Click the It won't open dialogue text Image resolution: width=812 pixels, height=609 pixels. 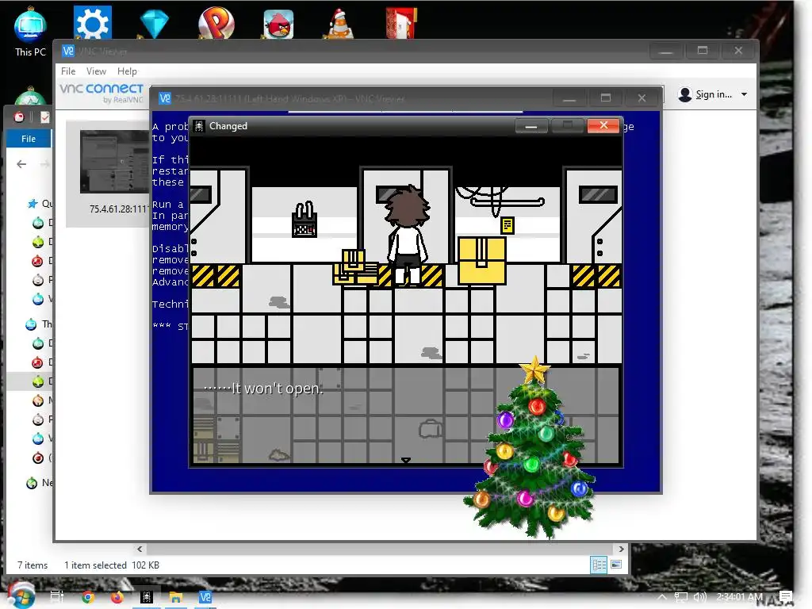263,389
